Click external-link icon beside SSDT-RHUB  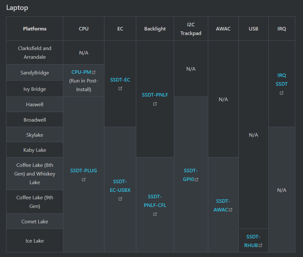(x=260, y=245)
